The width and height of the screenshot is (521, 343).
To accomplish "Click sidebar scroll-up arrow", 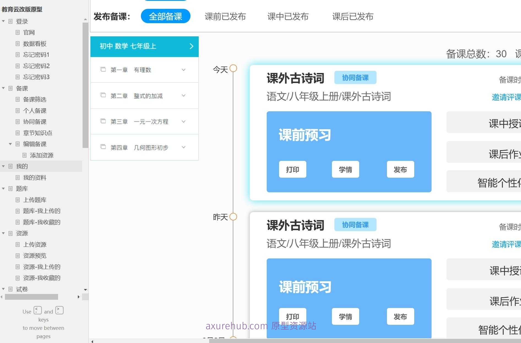I will pyautogui.click(x=85, y=20).
